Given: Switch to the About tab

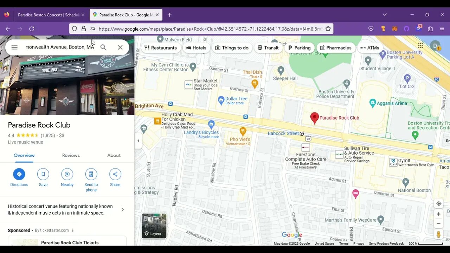Looking at the screenshot, I should 114,155.
